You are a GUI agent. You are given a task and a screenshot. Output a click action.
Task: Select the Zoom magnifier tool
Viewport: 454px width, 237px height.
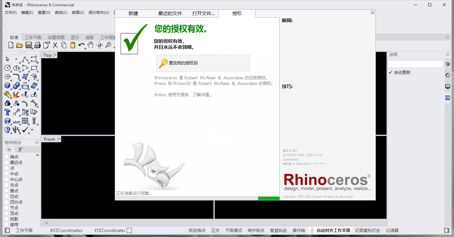coord(108,45)
